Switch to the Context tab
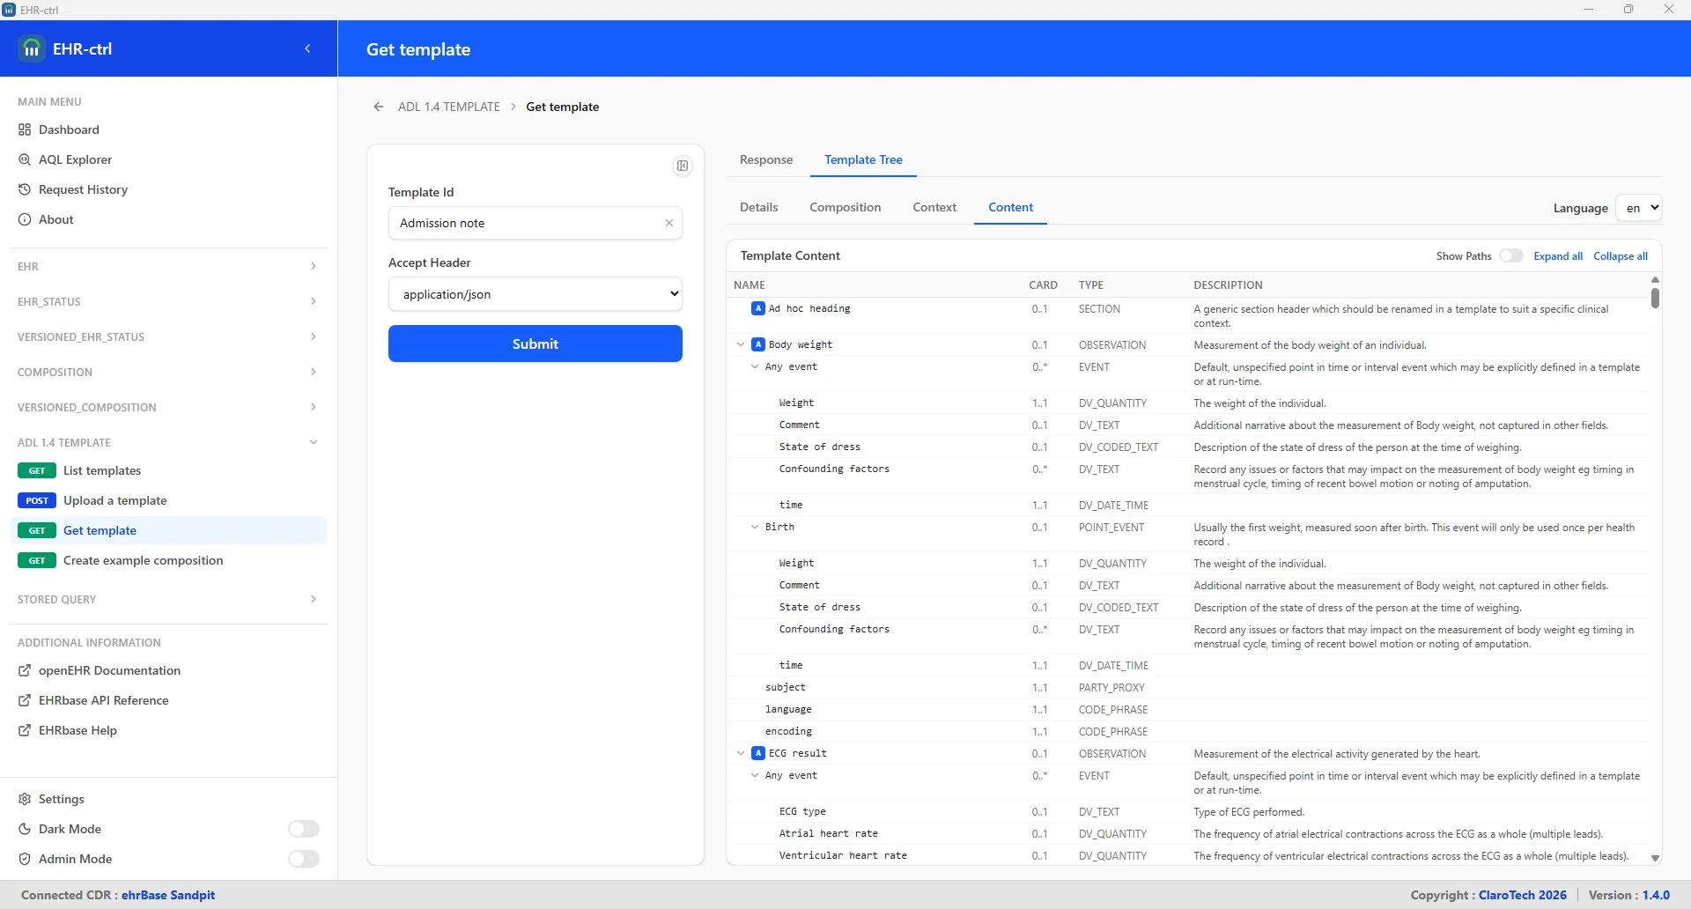 point(934,207)
